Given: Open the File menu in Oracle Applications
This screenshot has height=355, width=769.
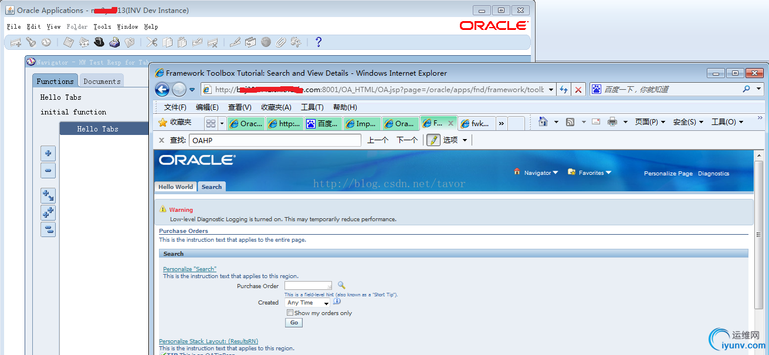Looking at the screenshot, I should [x=13, y=26].
